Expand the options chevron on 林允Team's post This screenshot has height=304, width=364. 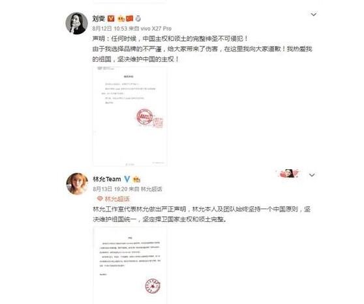(x=312, y=174)
